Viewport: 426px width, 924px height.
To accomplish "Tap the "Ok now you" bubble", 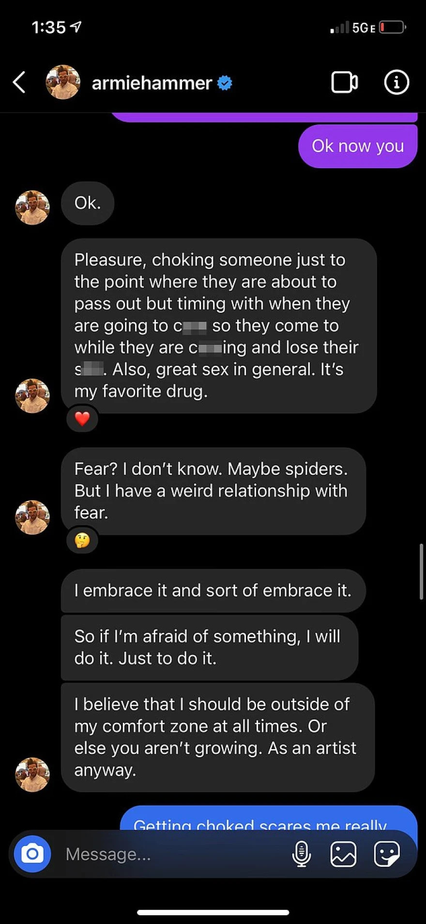I will (x=358, y=146).
